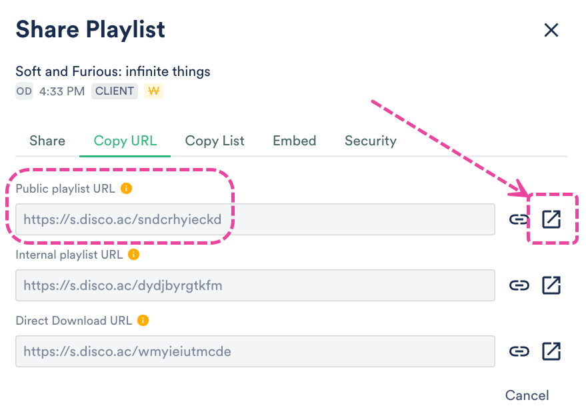Click info icon beside Internal playlist URL

tap(133, 255)
